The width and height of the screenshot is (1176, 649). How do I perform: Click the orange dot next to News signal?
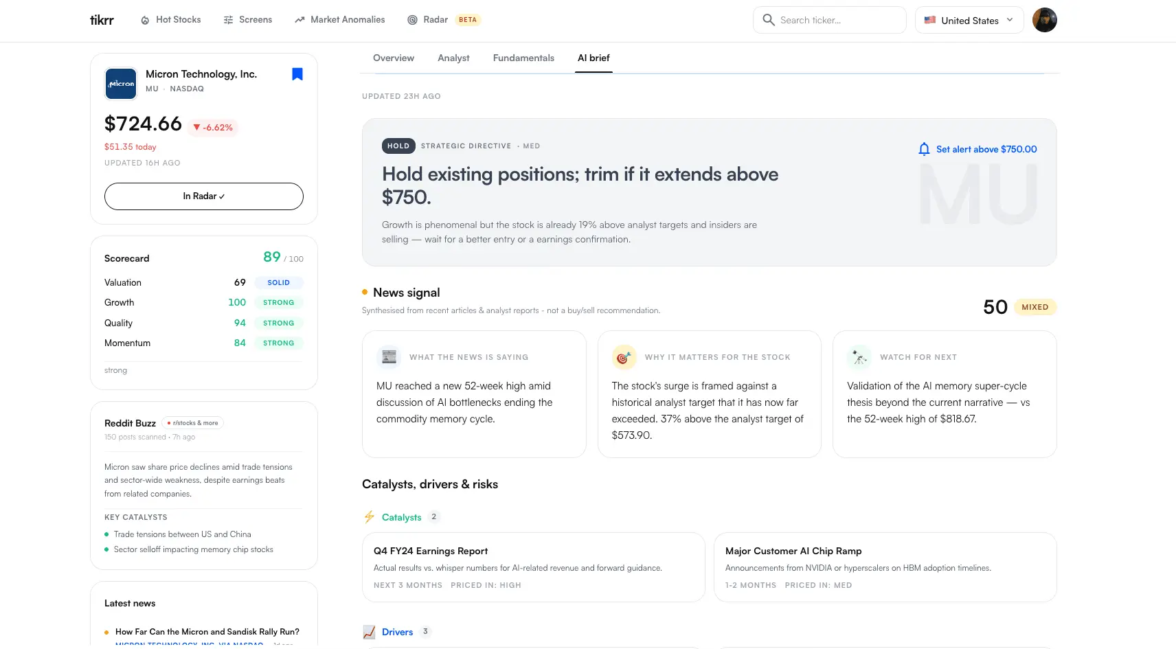point(365,292)
